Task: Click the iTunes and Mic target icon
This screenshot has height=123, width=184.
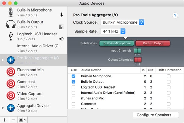Action: pyautogui.click(x=11, y=72)
